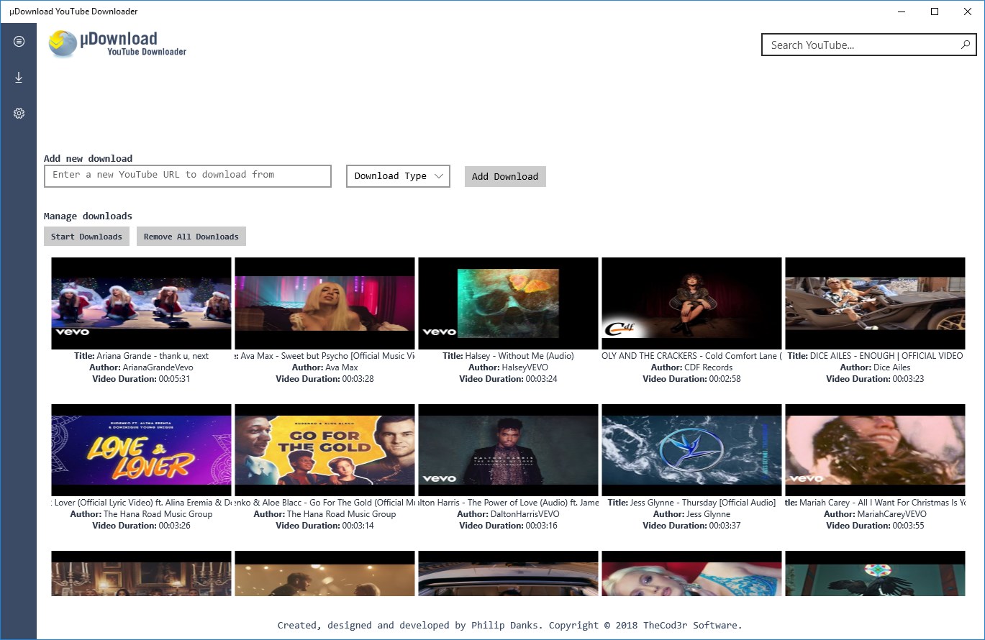
Task: Click author text 'ArianaGrandeVevo'
Action: [158, 367]
